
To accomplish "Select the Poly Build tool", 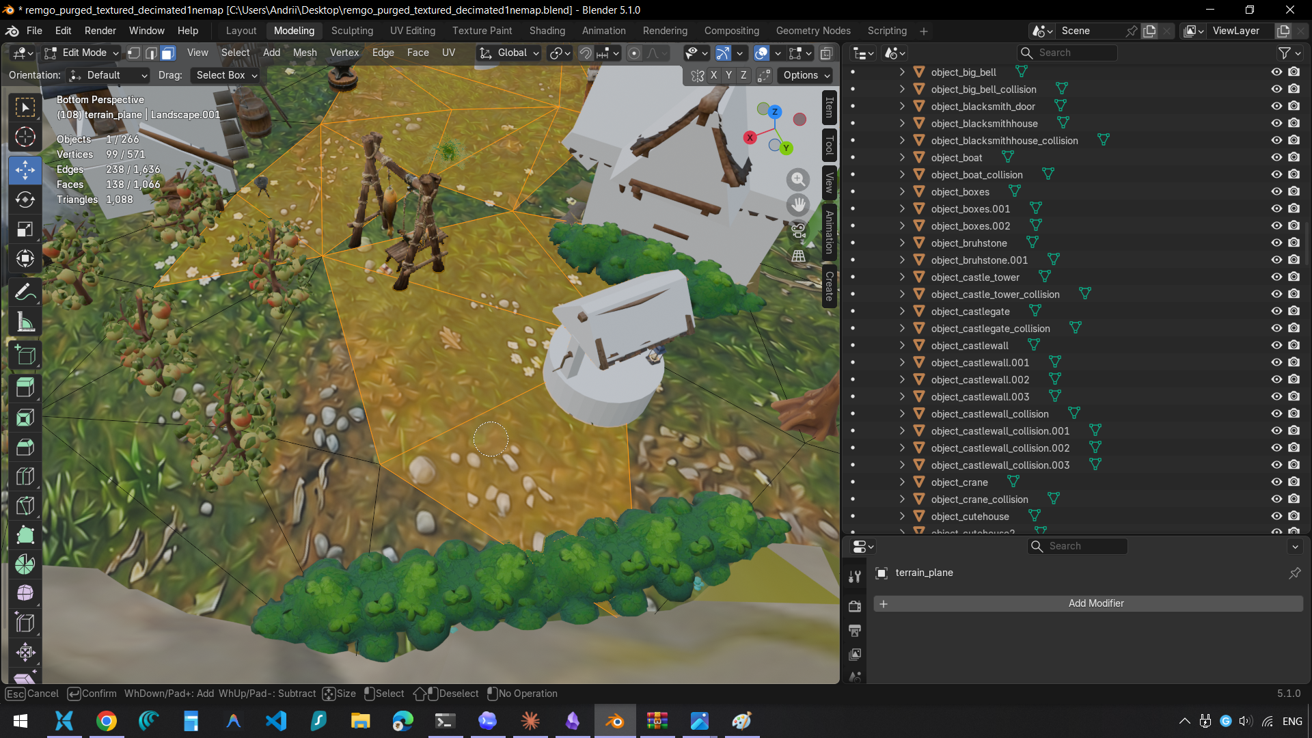I will point(25,535).
